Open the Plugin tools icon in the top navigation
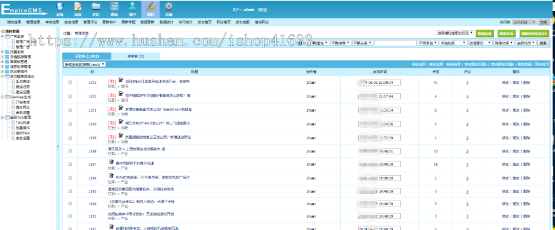 (x=150, y=7)
